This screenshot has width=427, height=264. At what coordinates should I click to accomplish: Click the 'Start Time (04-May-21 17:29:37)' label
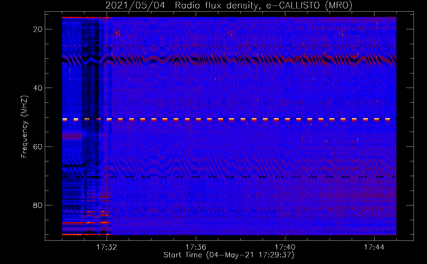pos(229,255)
